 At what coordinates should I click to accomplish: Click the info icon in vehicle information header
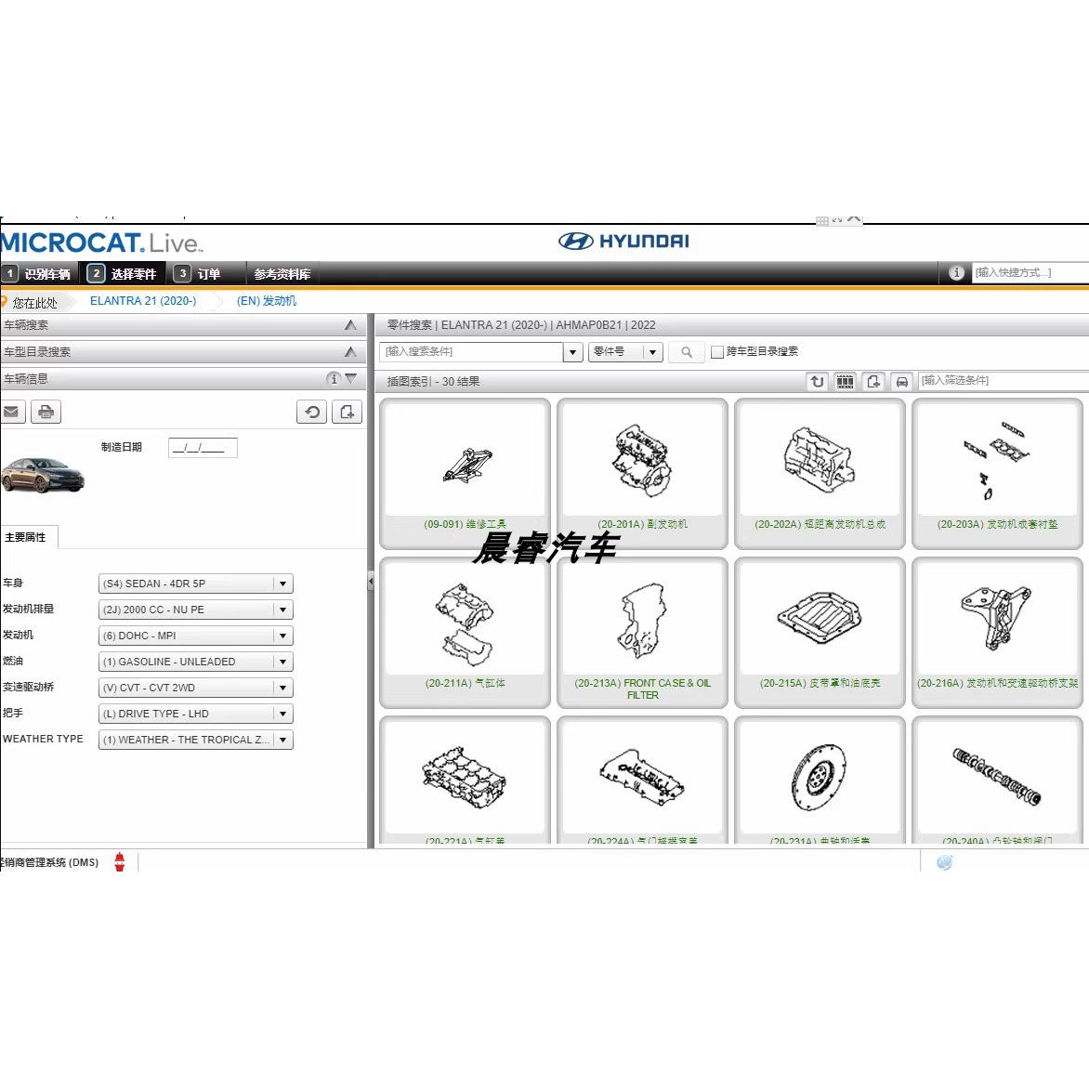[334, 378]
